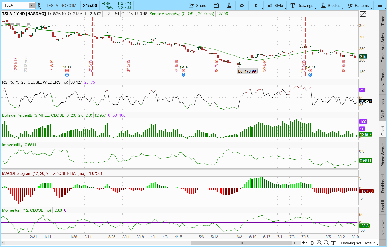Click the horizontal chart scrollbar thumb
The width and height of the screenshot is (387, 247).
(242, 243)
